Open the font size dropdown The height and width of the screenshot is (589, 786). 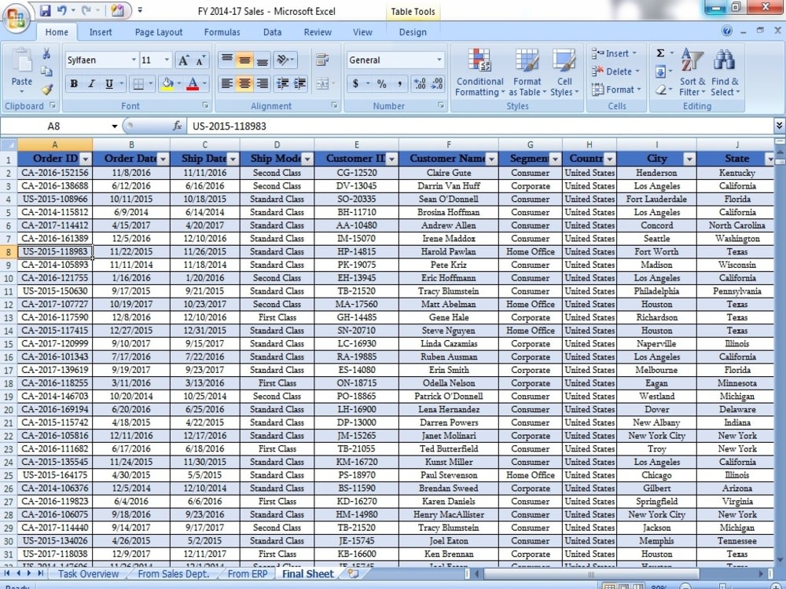(x=167, y=60)
